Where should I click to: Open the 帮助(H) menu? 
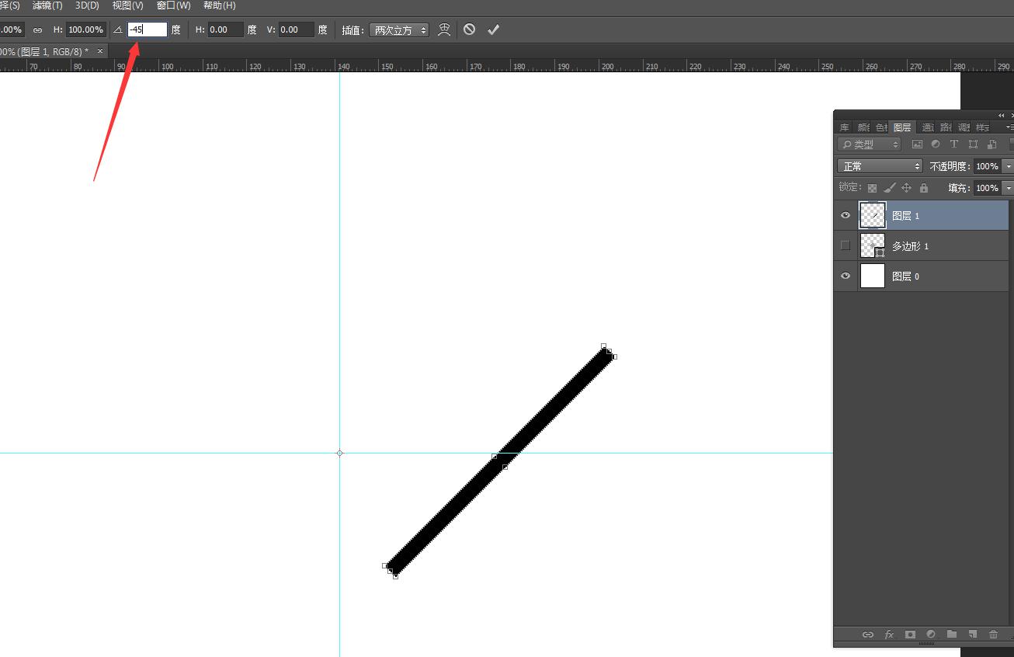click(x=219, y=5)
